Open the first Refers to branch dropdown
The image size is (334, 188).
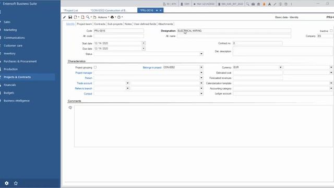tap(127, 88)
